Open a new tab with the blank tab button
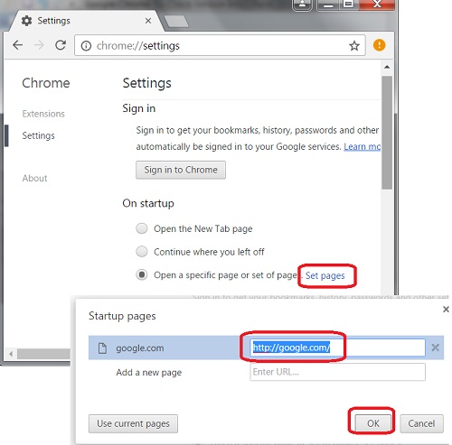The image size is (452, 445). 176,22
